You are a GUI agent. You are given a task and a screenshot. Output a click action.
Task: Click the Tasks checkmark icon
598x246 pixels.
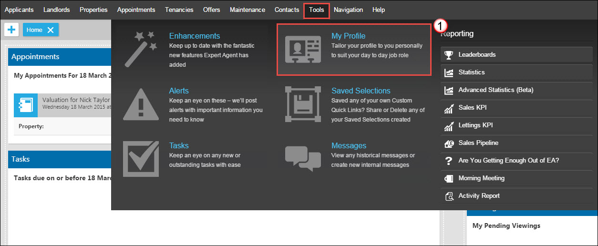pos(141,158)
